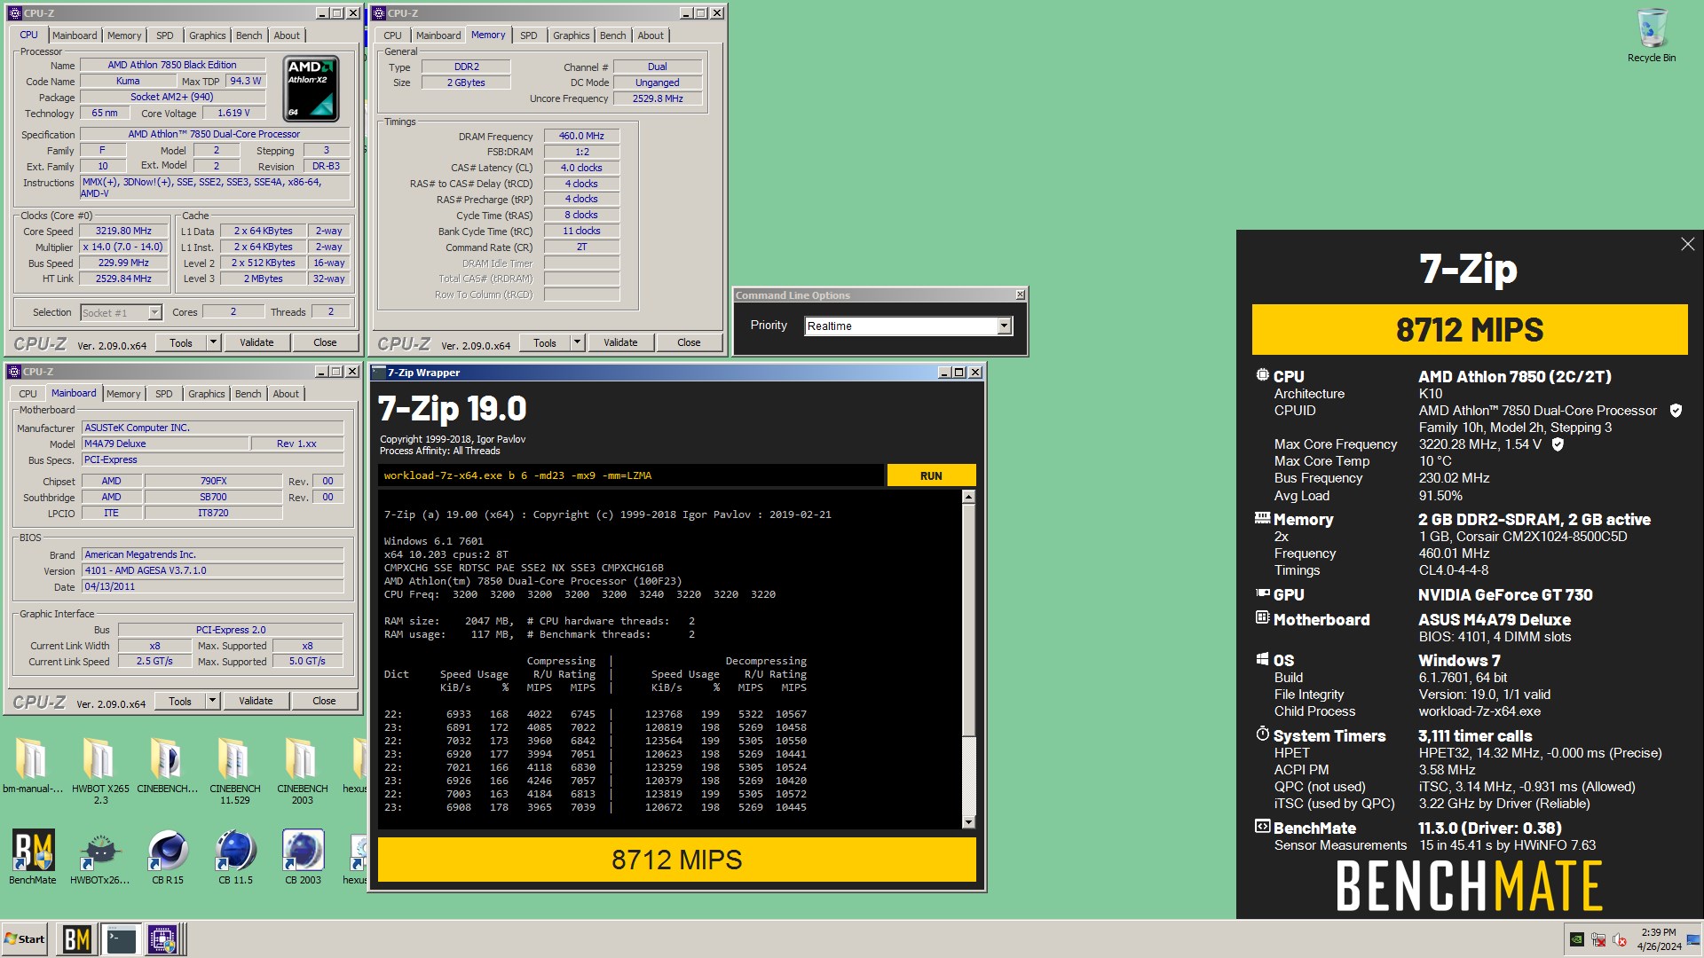Click Validate in CPU-tab CPU-Z window

pyautogui.click(x=256, y=342)
